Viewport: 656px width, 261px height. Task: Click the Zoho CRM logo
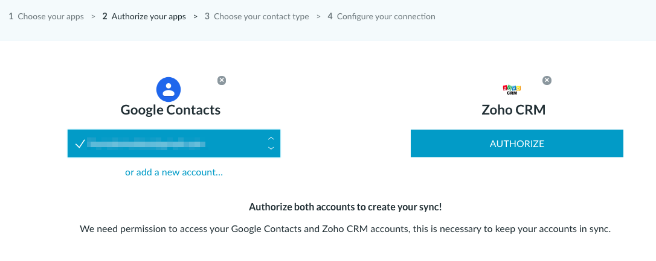coord(512,89)
